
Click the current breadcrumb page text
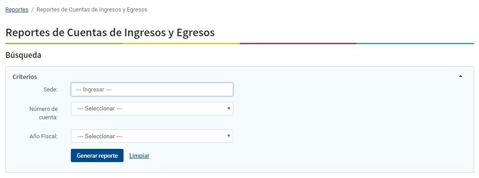coord(92,9)
